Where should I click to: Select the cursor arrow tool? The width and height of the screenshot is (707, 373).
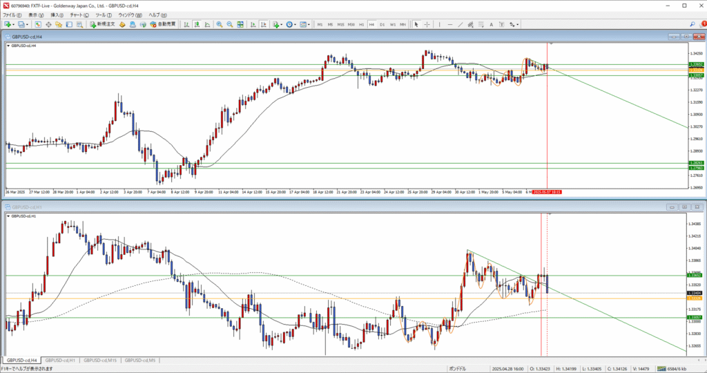[x=416, y=24]
